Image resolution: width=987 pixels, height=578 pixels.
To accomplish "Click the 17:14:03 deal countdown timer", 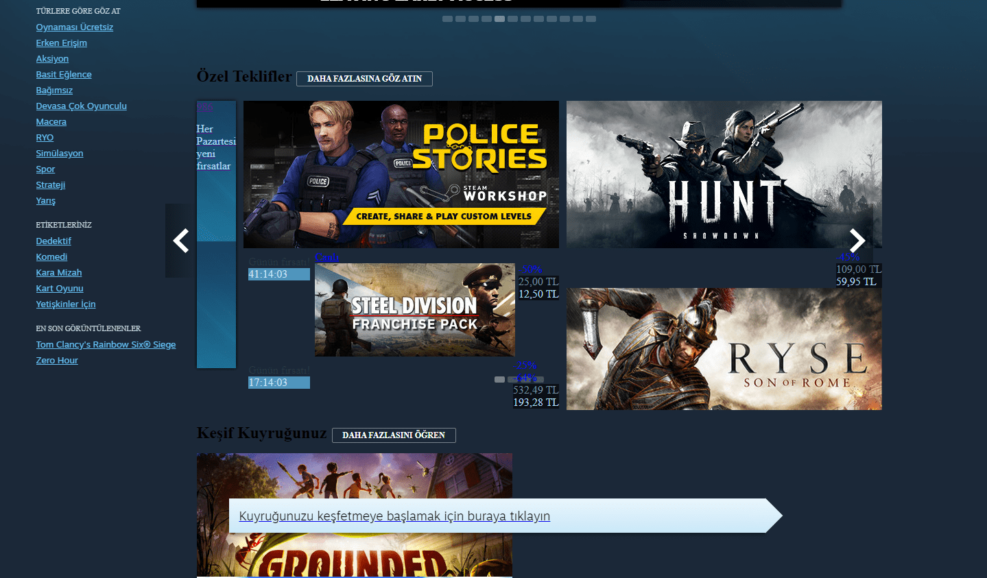I will coord(279,383).
